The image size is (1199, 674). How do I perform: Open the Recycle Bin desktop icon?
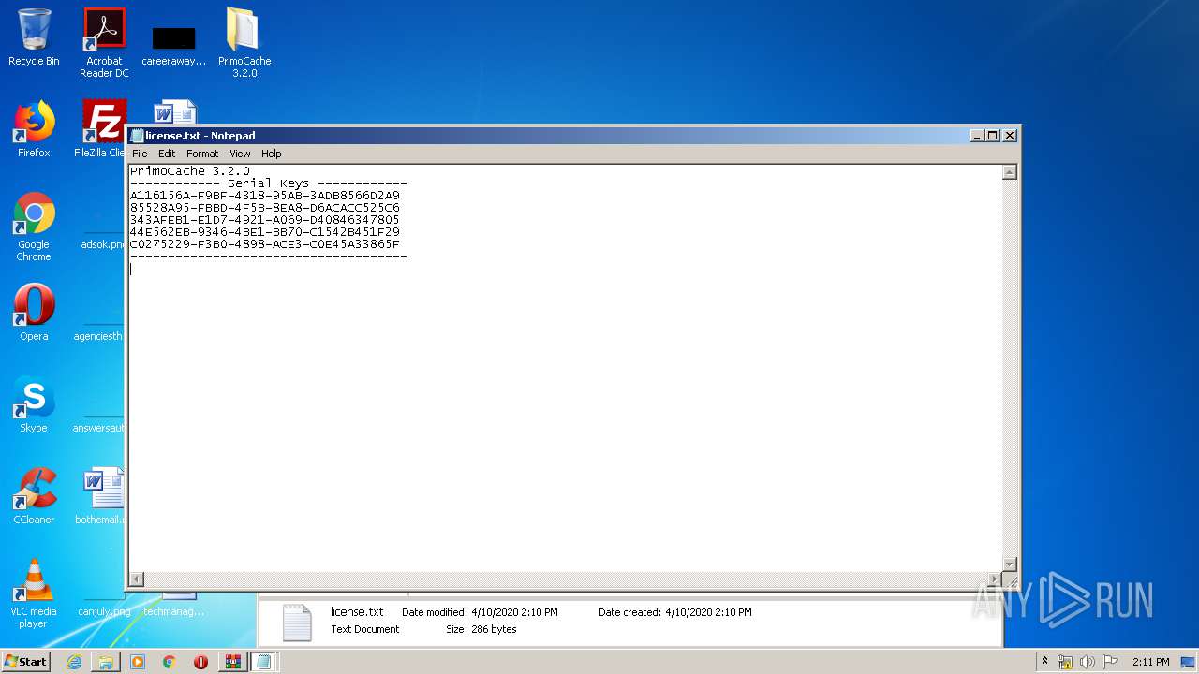coord(34,37)
